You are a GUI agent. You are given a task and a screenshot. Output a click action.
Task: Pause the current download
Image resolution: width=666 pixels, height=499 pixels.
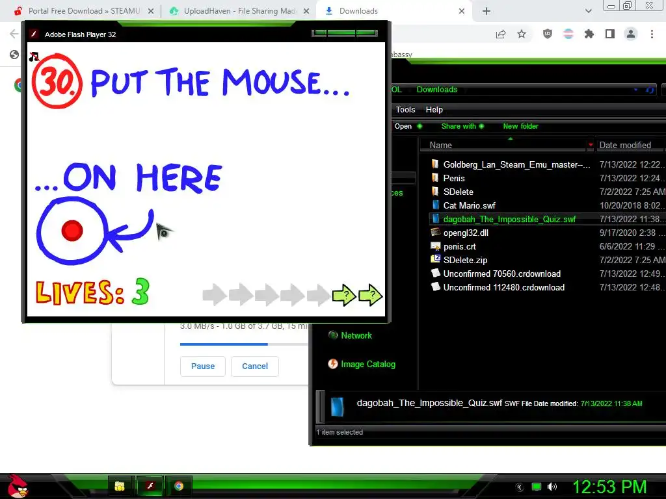coord(203,366)
